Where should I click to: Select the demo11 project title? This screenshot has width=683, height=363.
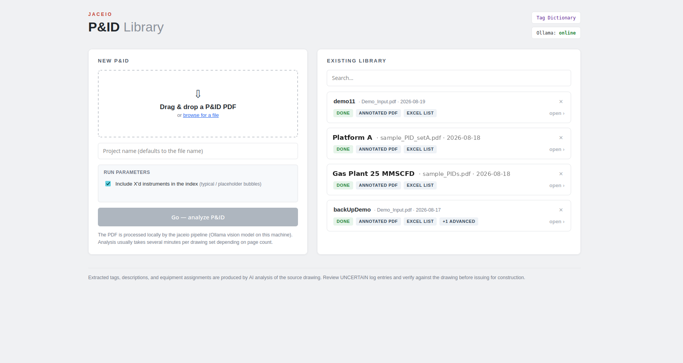click(344, 101)
